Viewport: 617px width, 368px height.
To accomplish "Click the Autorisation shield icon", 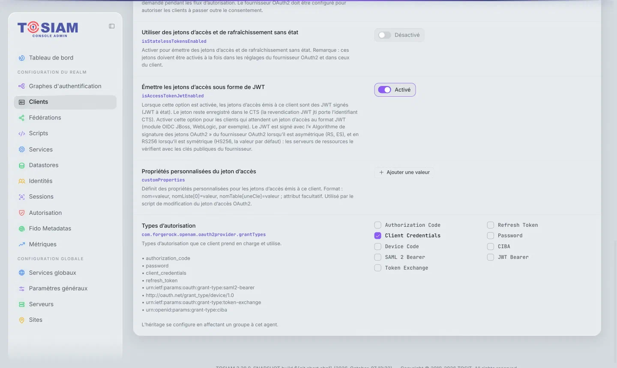I will tap(22, 213).
